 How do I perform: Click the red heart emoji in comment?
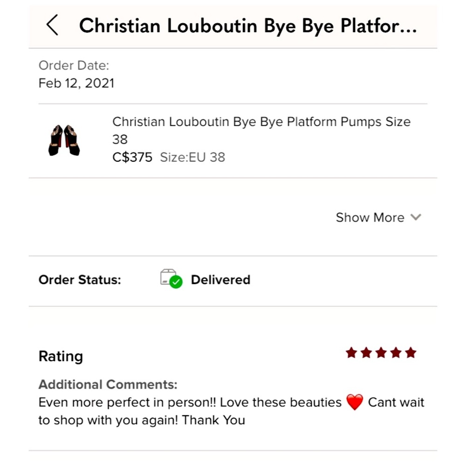point(355,402)
